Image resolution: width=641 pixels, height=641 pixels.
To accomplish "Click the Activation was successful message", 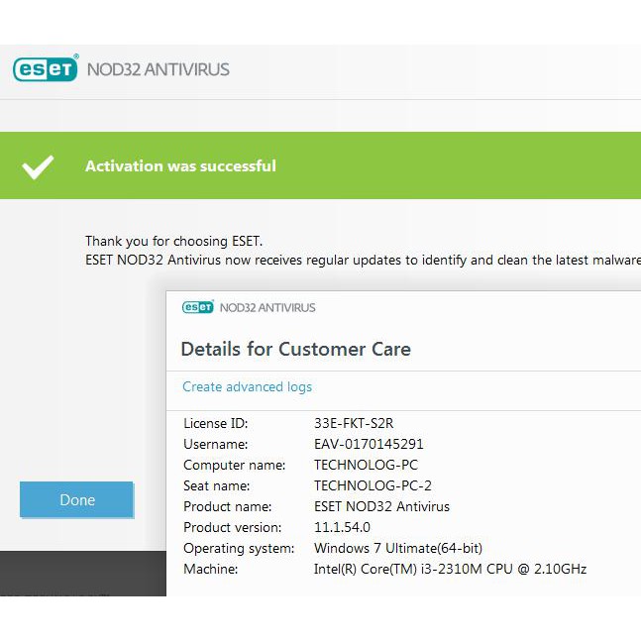I will 180,166.
